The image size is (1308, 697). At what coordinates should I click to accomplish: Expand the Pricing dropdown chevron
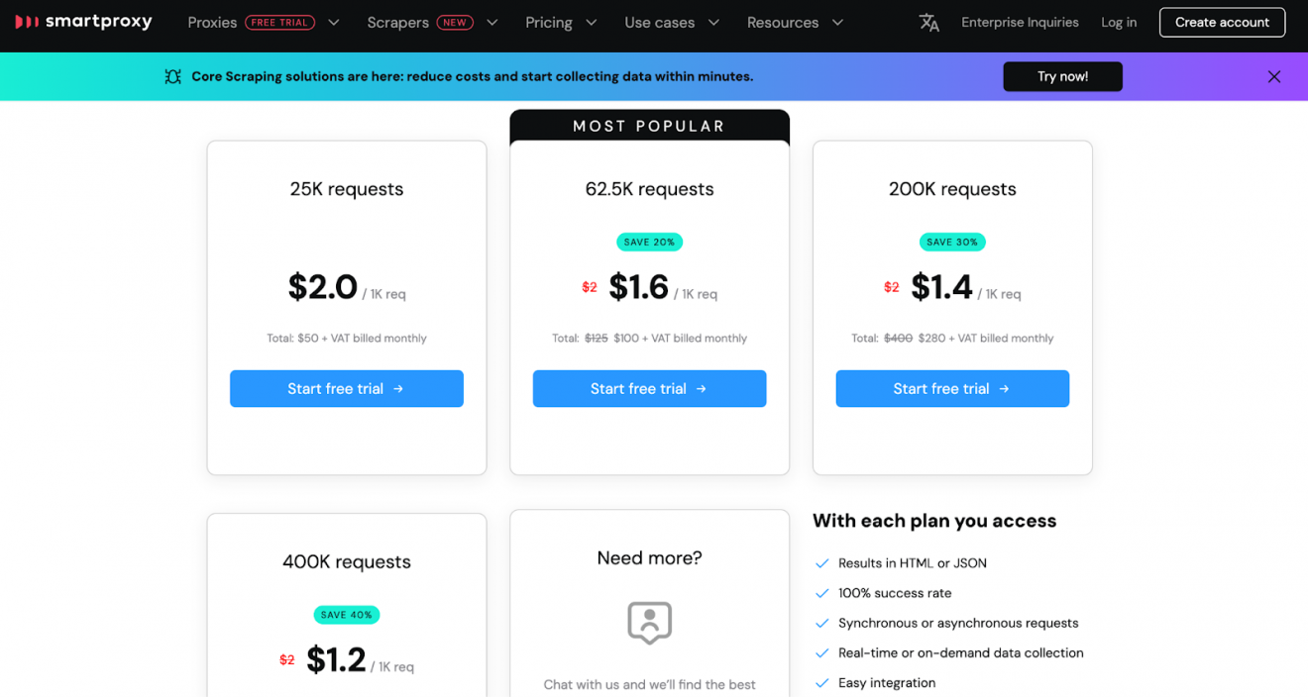(x=592, y=23)
